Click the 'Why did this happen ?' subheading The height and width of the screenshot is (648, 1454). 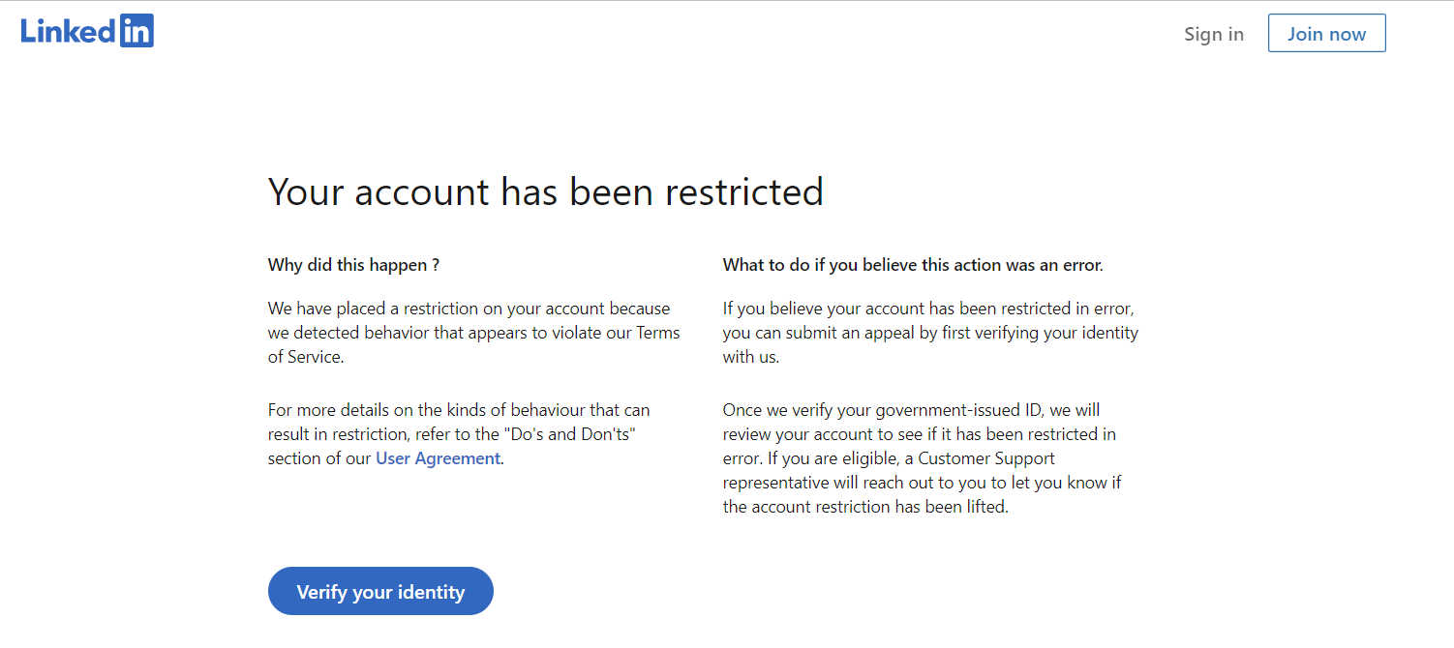(353, 265)
